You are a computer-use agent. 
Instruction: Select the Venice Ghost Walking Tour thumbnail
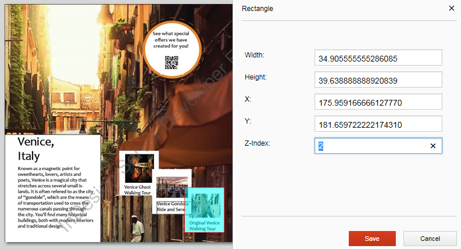pyautogui.click(x=139, y=169)
